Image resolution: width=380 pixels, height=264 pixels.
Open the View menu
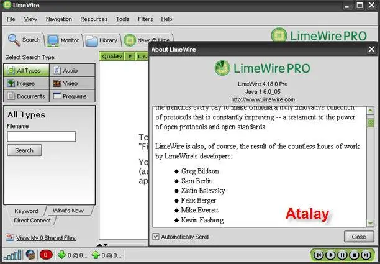point(30,19)
